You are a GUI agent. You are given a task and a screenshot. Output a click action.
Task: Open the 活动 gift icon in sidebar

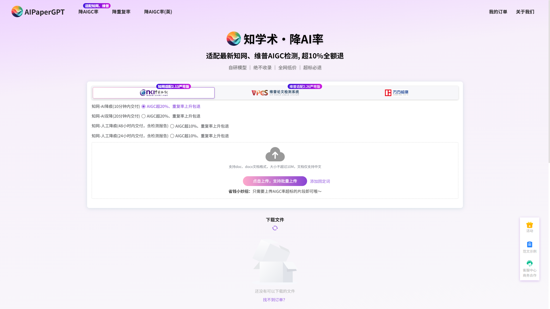point(529,225)
